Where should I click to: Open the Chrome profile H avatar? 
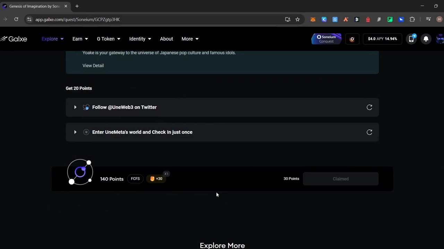pyautogui.click(x=439, y=19)
